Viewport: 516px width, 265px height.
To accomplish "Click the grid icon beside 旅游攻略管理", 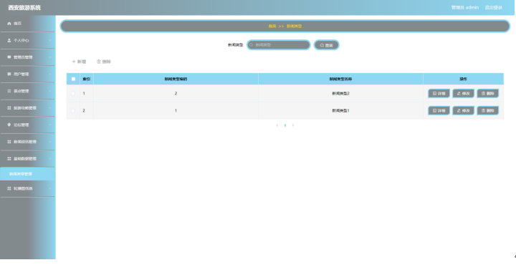I will tap(9, 108).
